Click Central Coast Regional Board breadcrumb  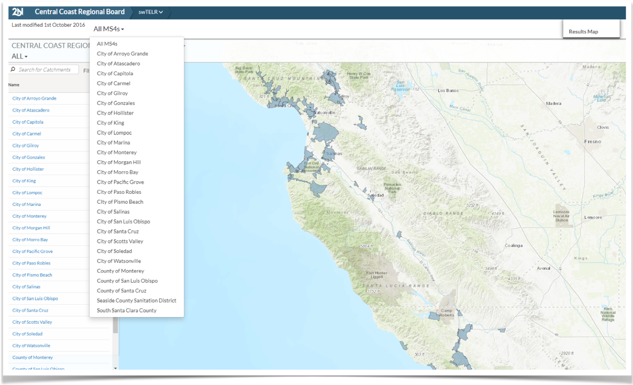click(79, 12)
